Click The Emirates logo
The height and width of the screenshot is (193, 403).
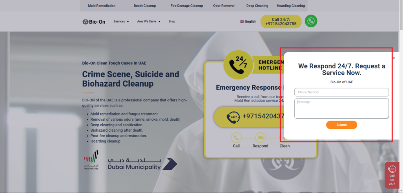click(91, 160)
